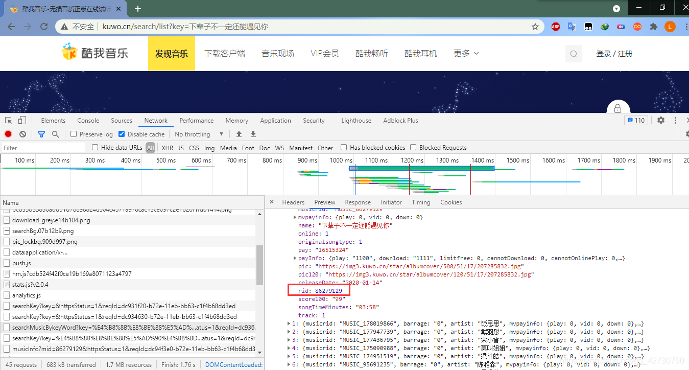Select the XHR filter type
Screen dimensions: 689x370
[x=167, y=148]
